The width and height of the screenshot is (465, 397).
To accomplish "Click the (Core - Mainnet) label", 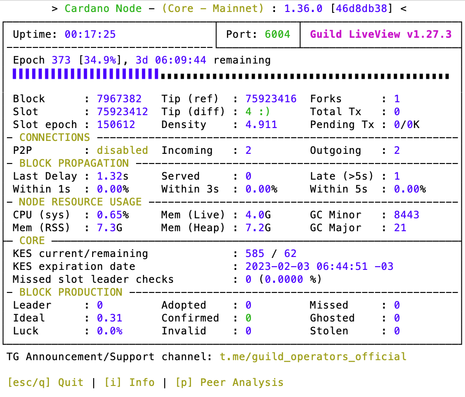I will [213, 8].
